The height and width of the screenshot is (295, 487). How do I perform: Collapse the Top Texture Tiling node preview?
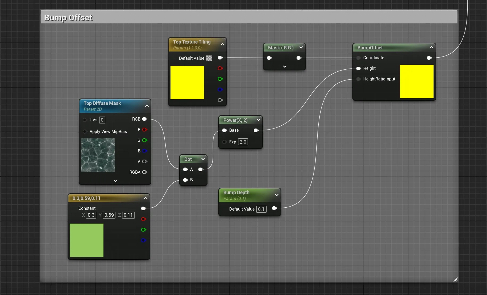click(x=222, y=45)
